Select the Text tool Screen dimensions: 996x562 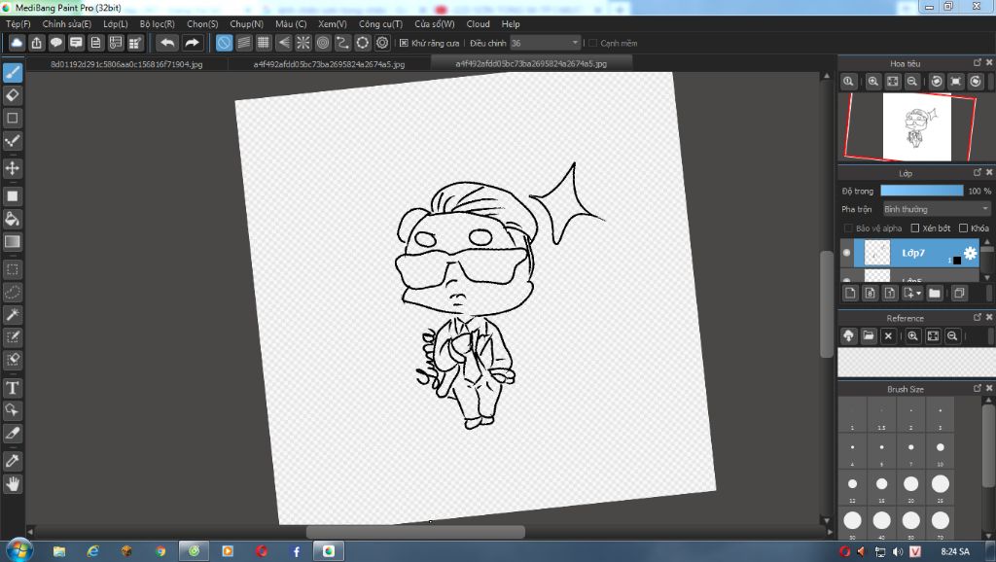point(12,388)
